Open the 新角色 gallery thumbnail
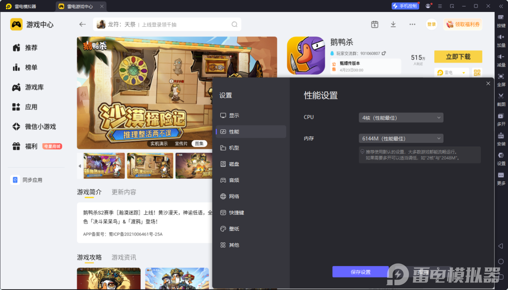The width and height of the screenshot is (508, 290). 104,166
